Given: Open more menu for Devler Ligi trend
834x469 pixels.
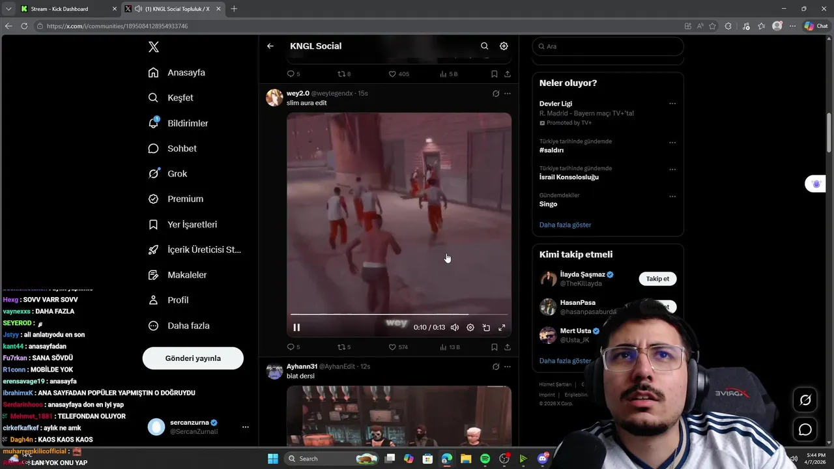Looking at the screenshot, I should [672, 104].
